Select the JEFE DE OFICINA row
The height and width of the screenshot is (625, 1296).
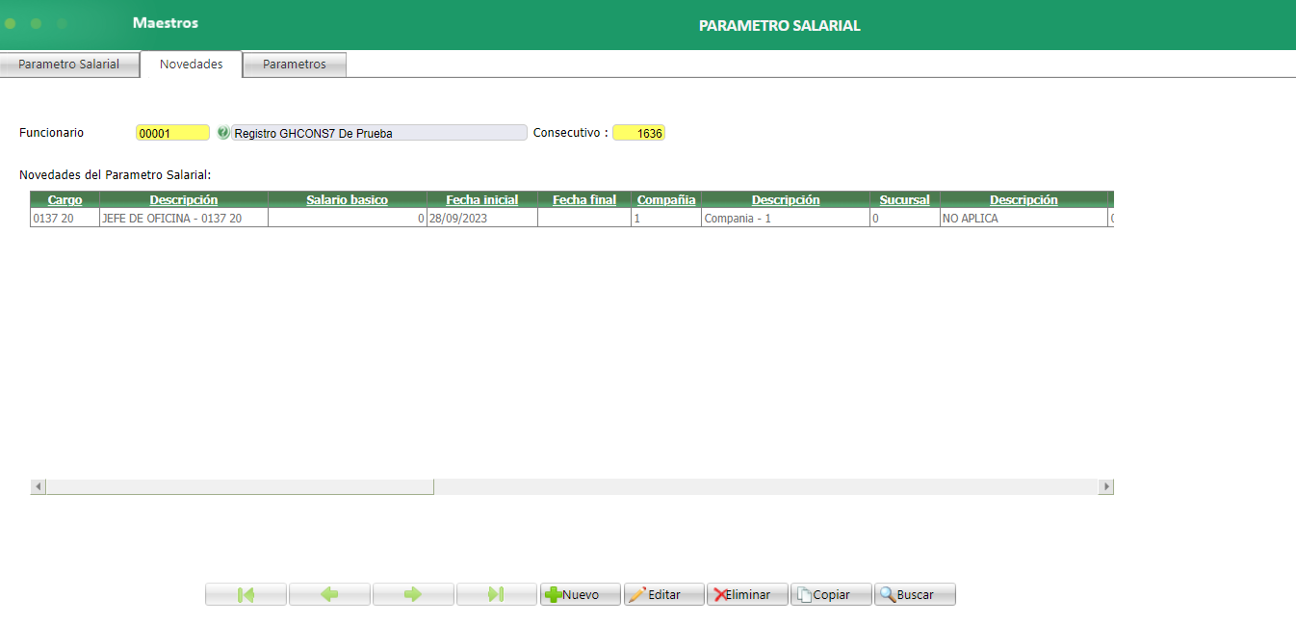click(183, 218)
